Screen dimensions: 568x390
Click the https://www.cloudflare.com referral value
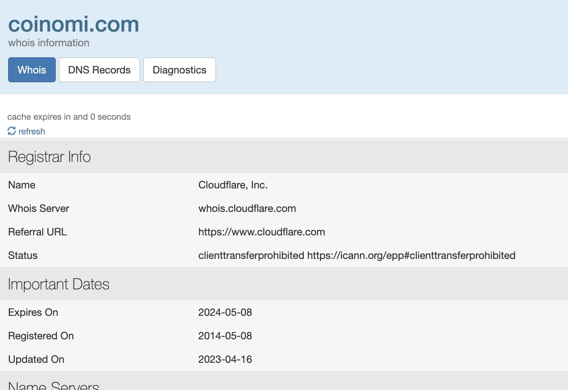[262, 232]
